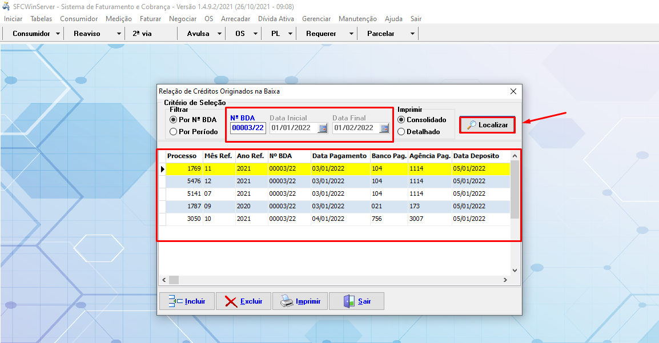Click the Sair door button
659x343 pixels.
click(356, 301)
